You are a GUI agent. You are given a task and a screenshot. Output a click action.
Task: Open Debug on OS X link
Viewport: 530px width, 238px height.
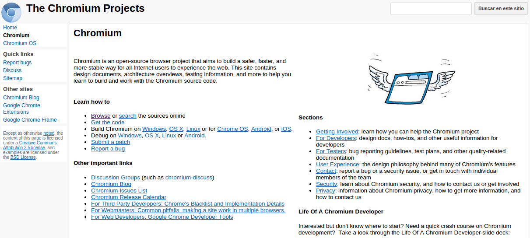pyautogui.click(x=152, y=136)
